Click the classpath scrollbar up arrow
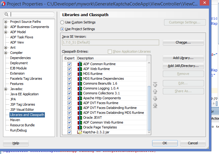 tap(149, 63)
